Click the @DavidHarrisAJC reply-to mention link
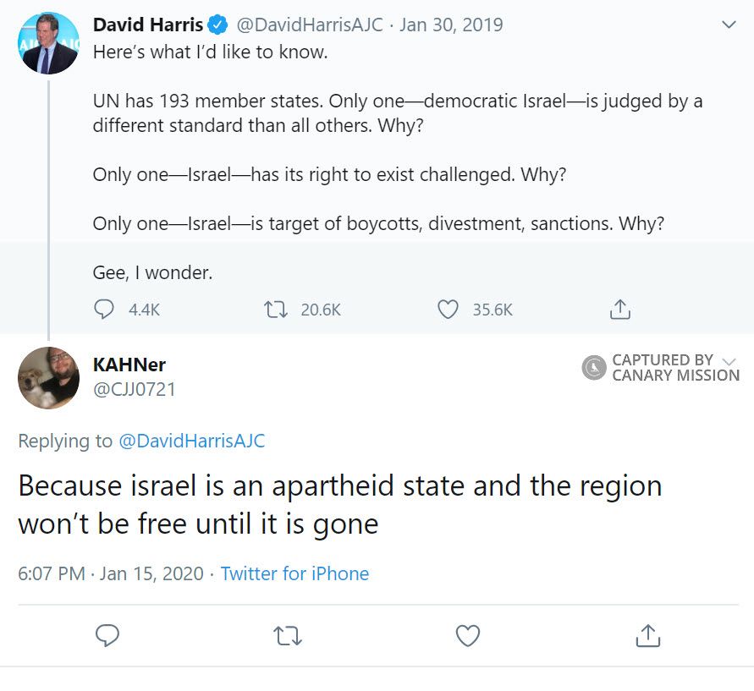The height and width of the screenshot is (691, 754). [x=191, y=441]
